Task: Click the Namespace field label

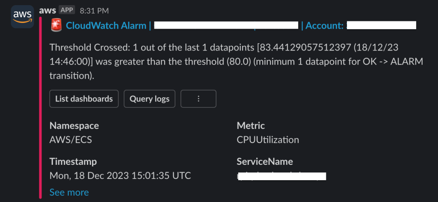Action: coord(74,126)
